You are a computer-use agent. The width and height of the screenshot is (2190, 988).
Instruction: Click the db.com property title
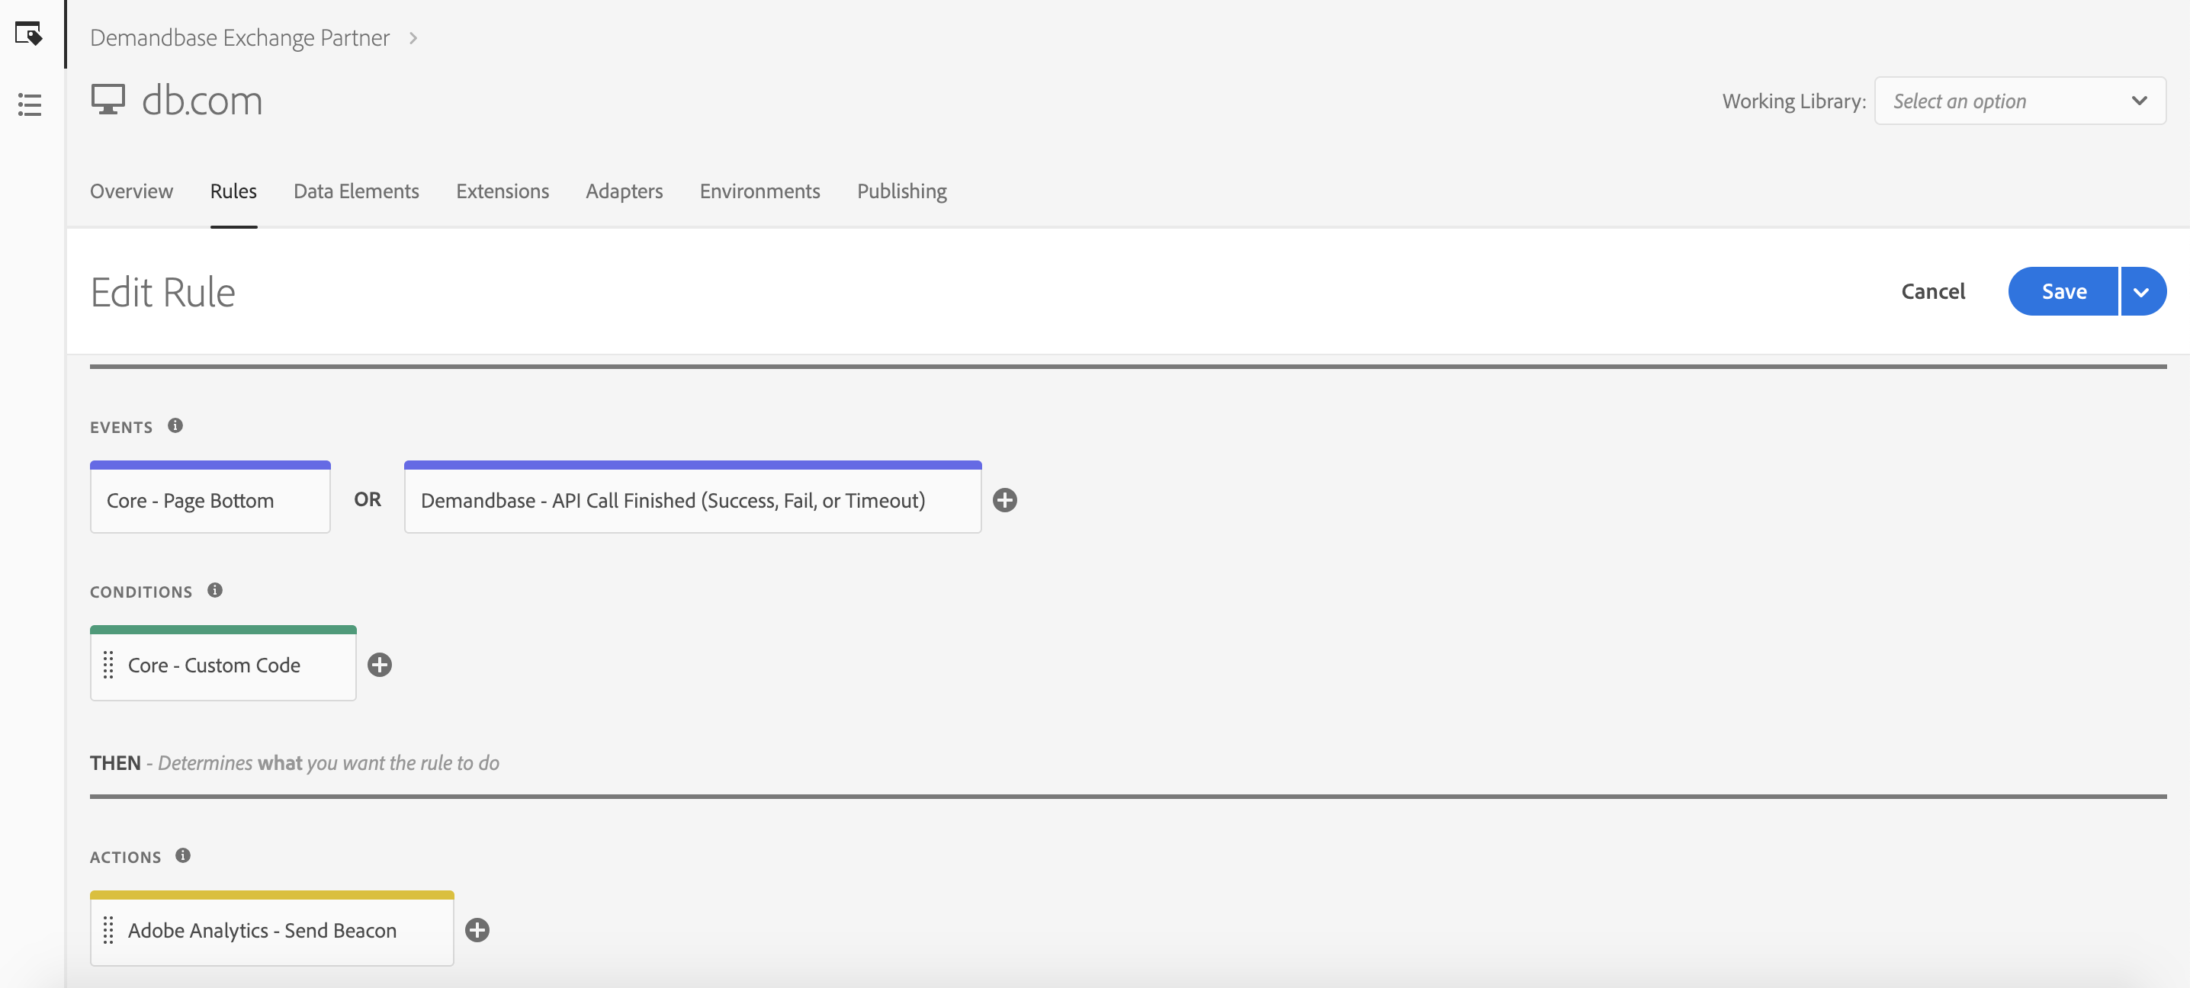point(202,101)
